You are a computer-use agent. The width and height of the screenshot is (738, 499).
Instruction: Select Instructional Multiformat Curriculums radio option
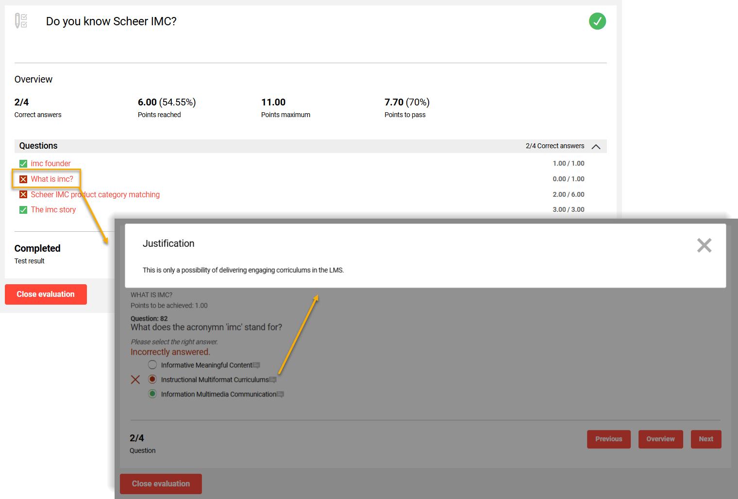click(152, 379)
